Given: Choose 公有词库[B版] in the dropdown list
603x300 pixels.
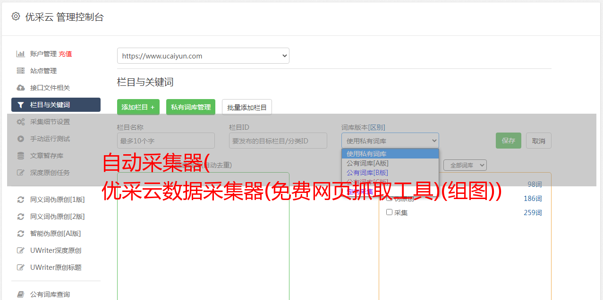Looking at the screenshot, I should [x=390, y=173].
